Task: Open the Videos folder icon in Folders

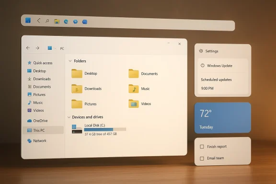Action: click(x=134, y=103)
